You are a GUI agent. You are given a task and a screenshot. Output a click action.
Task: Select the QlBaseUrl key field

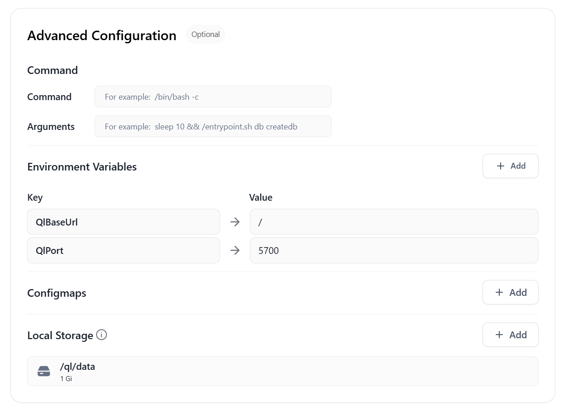(123, 222)
